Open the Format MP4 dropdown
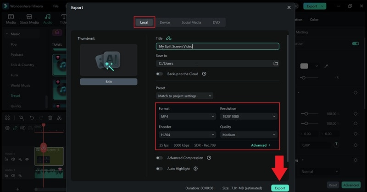 (x=187, y=117)
